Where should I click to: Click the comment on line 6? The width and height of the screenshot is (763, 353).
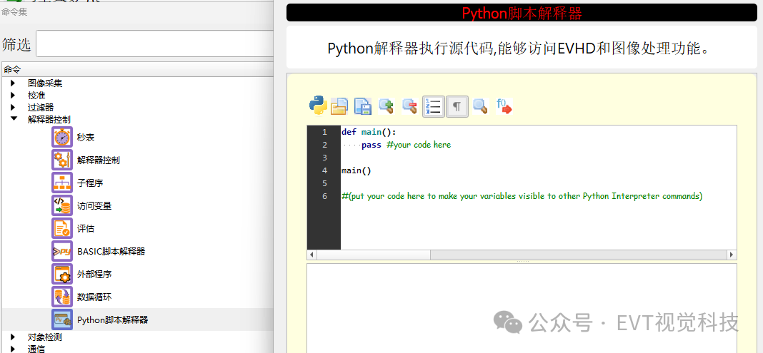pyautogui.click(x=522, y=196)
